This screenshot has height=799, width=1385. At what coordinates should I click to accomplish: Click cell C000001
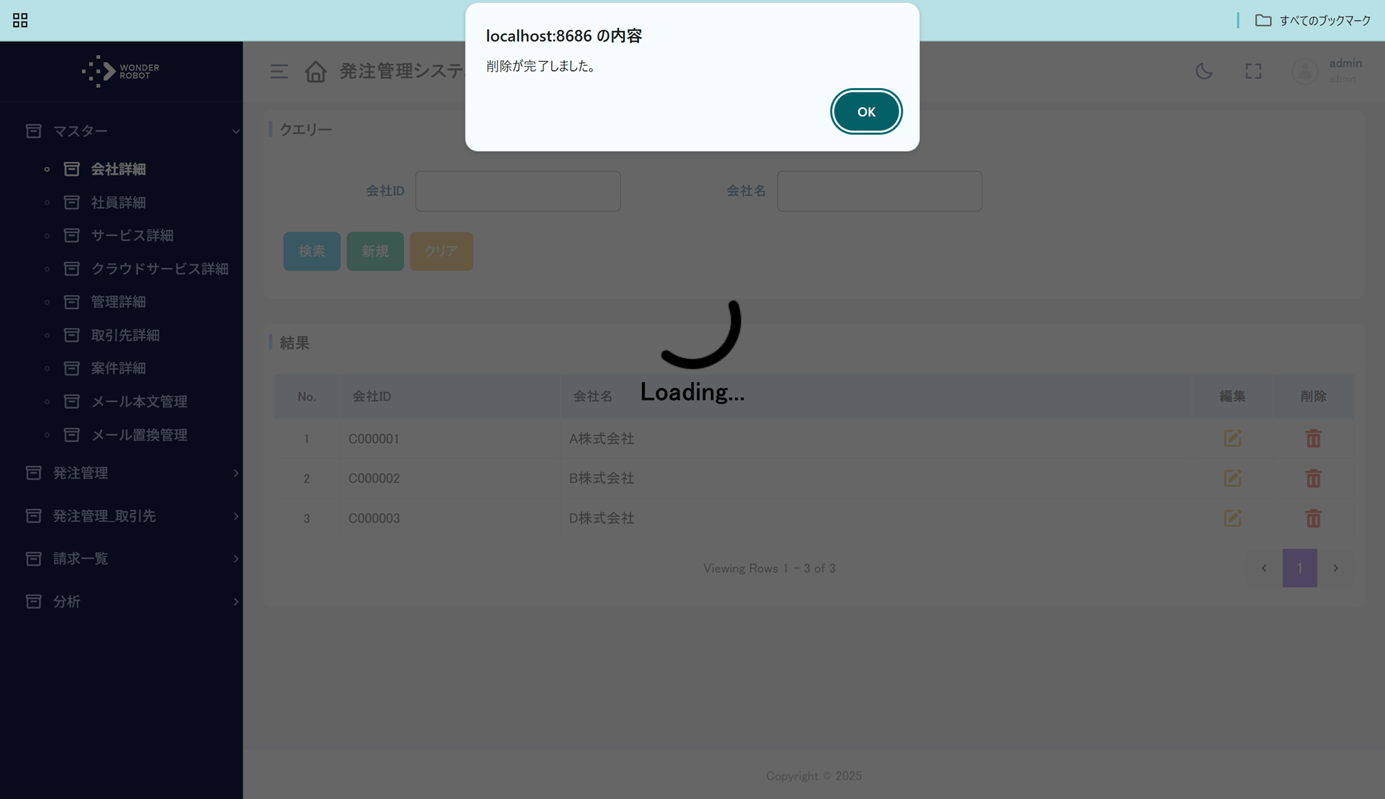click(x=374, y=439)
